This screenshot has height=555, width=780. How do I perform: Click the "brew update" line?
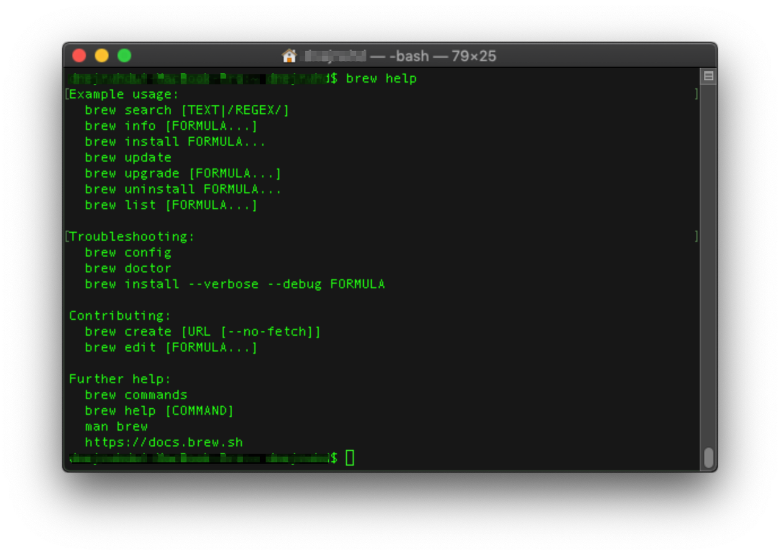pyautogui.click(x=128, y=158)
